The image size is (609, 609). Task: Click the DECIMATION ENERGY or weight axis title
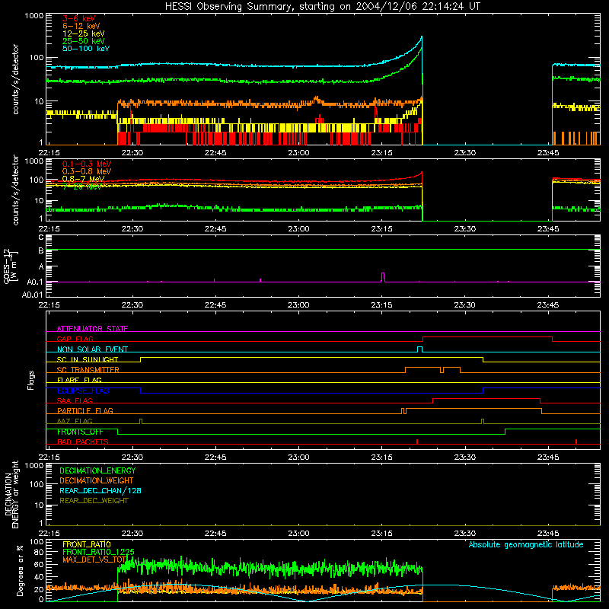[x=11, y=494]
